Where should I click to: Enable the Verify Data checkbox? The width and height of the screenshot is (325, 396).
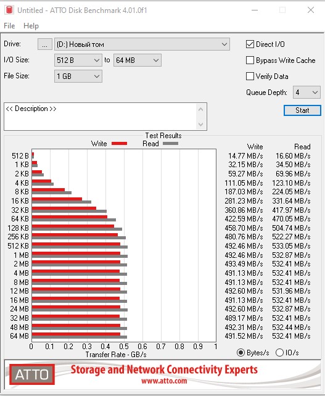click(250, 76)
